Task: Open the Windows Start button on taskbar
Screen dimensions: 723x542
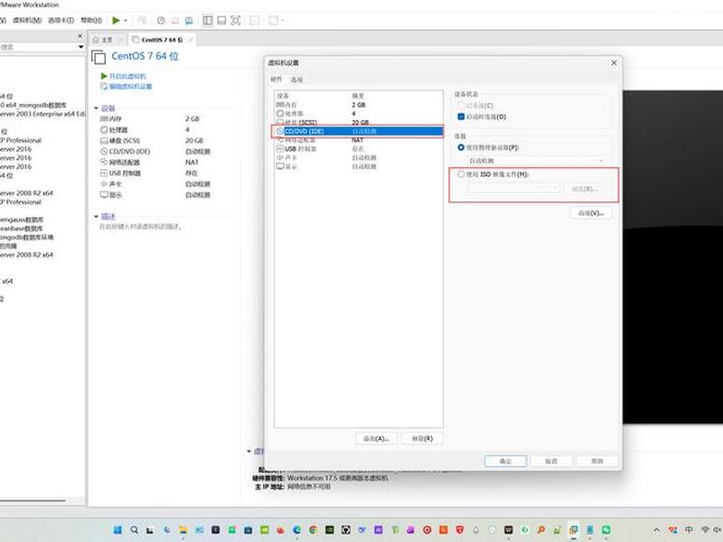Action: point(118,530)
